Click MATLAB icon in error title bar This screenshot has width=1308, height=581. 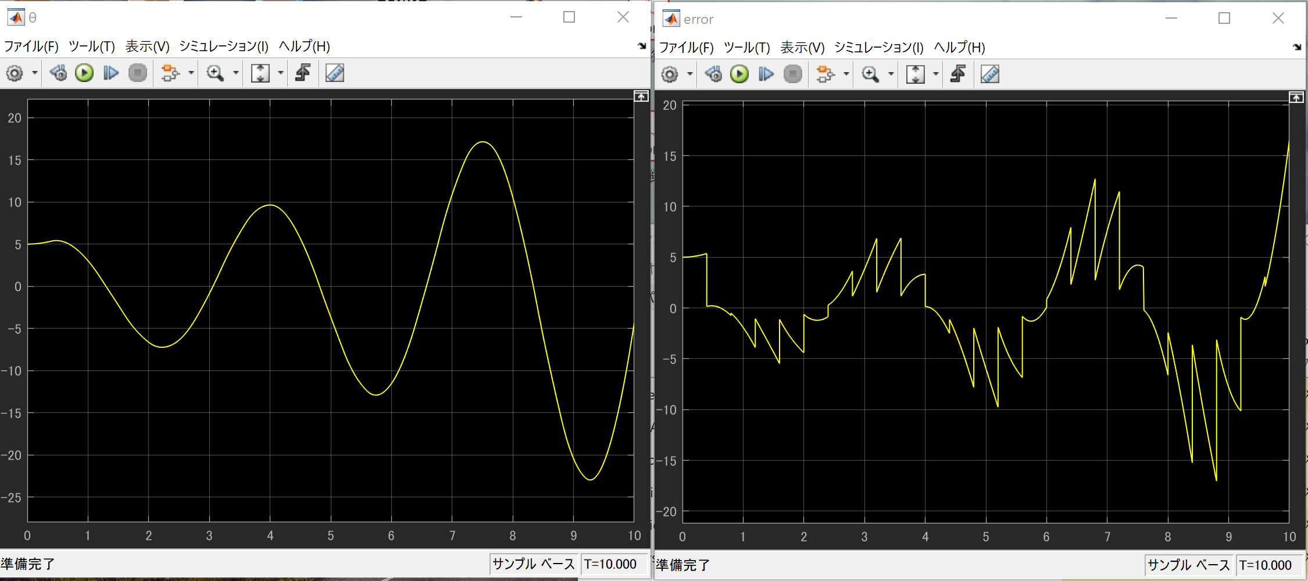click(671, 19)
